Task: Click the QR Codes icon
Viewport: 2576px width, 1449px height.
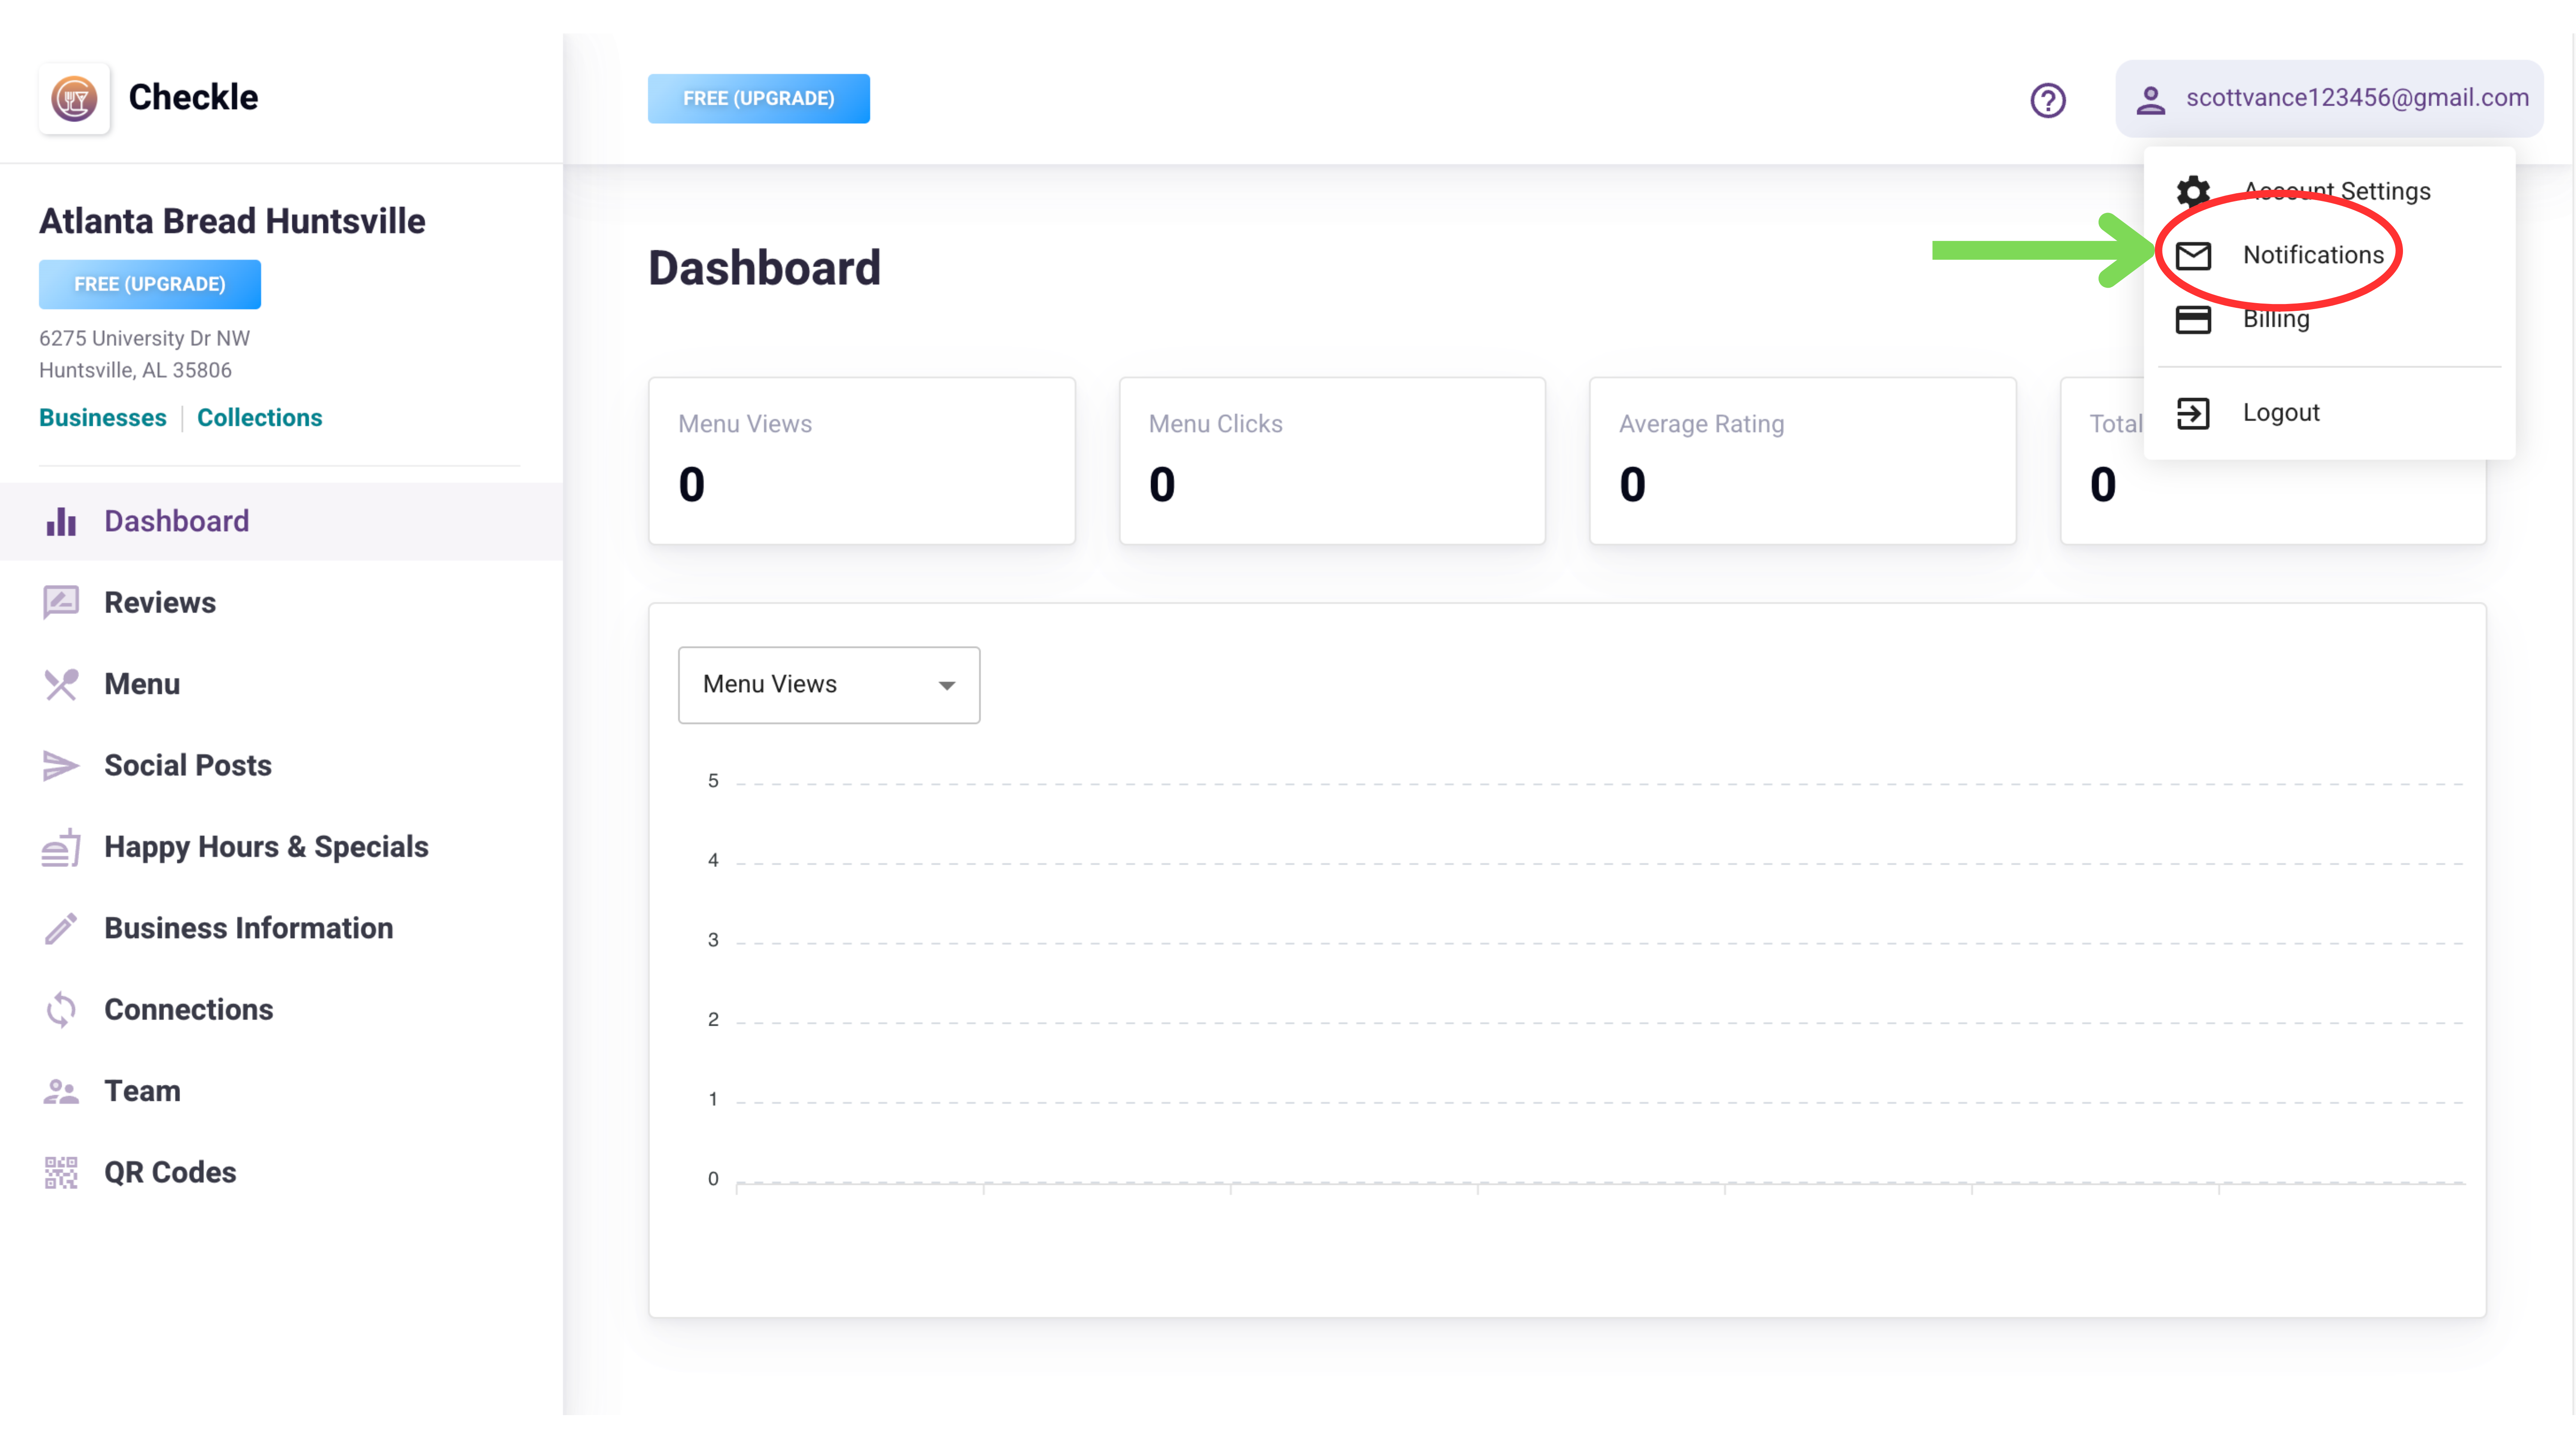Action: (61, 1172)
